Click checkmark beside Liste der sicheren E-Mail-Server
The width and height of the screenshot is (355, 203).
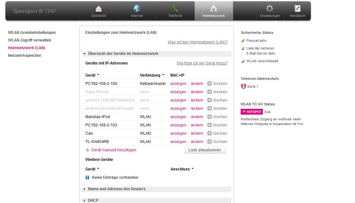(x=243, y=48)
